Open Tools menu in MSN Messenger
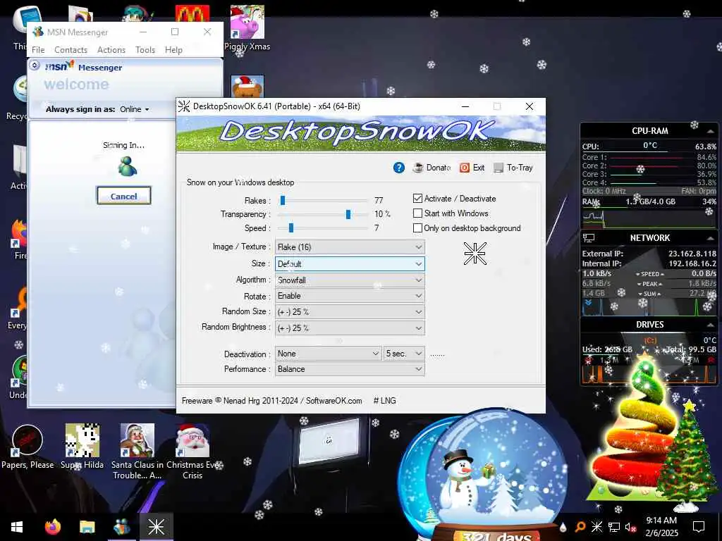Image resolution: width=722 pixels, height=541 pixels. point(145,50)
